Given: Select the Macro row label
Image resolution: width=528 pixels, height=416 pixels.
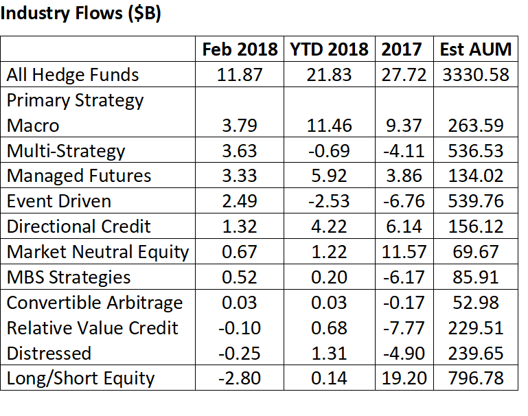Looking at the screenshot, I should click(33, 126).
